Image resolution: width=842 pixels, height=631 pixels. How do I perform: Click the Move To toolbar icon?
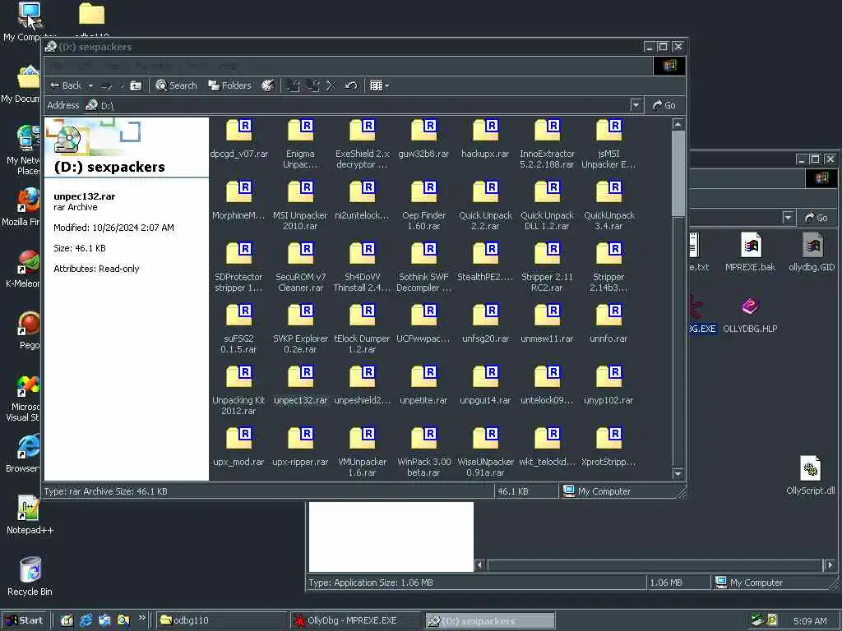point(293,85)
